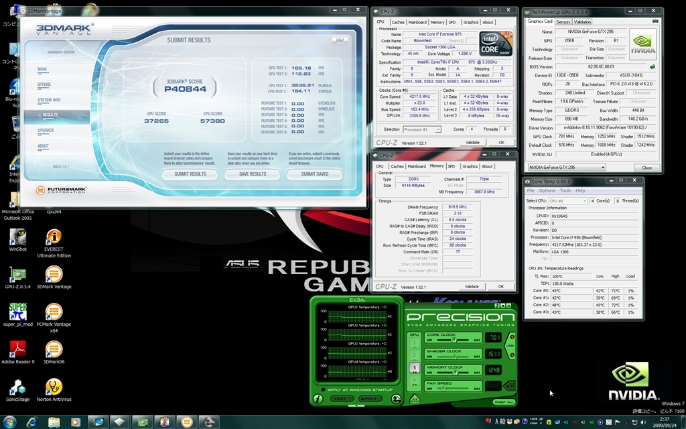Open the Norton AntiVirus desktop shortcut
Screen dimensions: 686x429
54,387
